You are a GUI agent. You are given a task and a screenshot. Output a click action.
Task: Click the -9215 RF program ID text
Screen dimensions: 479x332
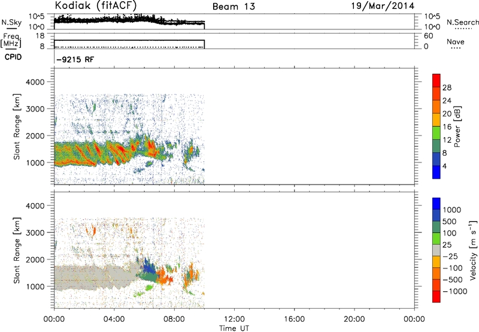[x=75, y=59]
